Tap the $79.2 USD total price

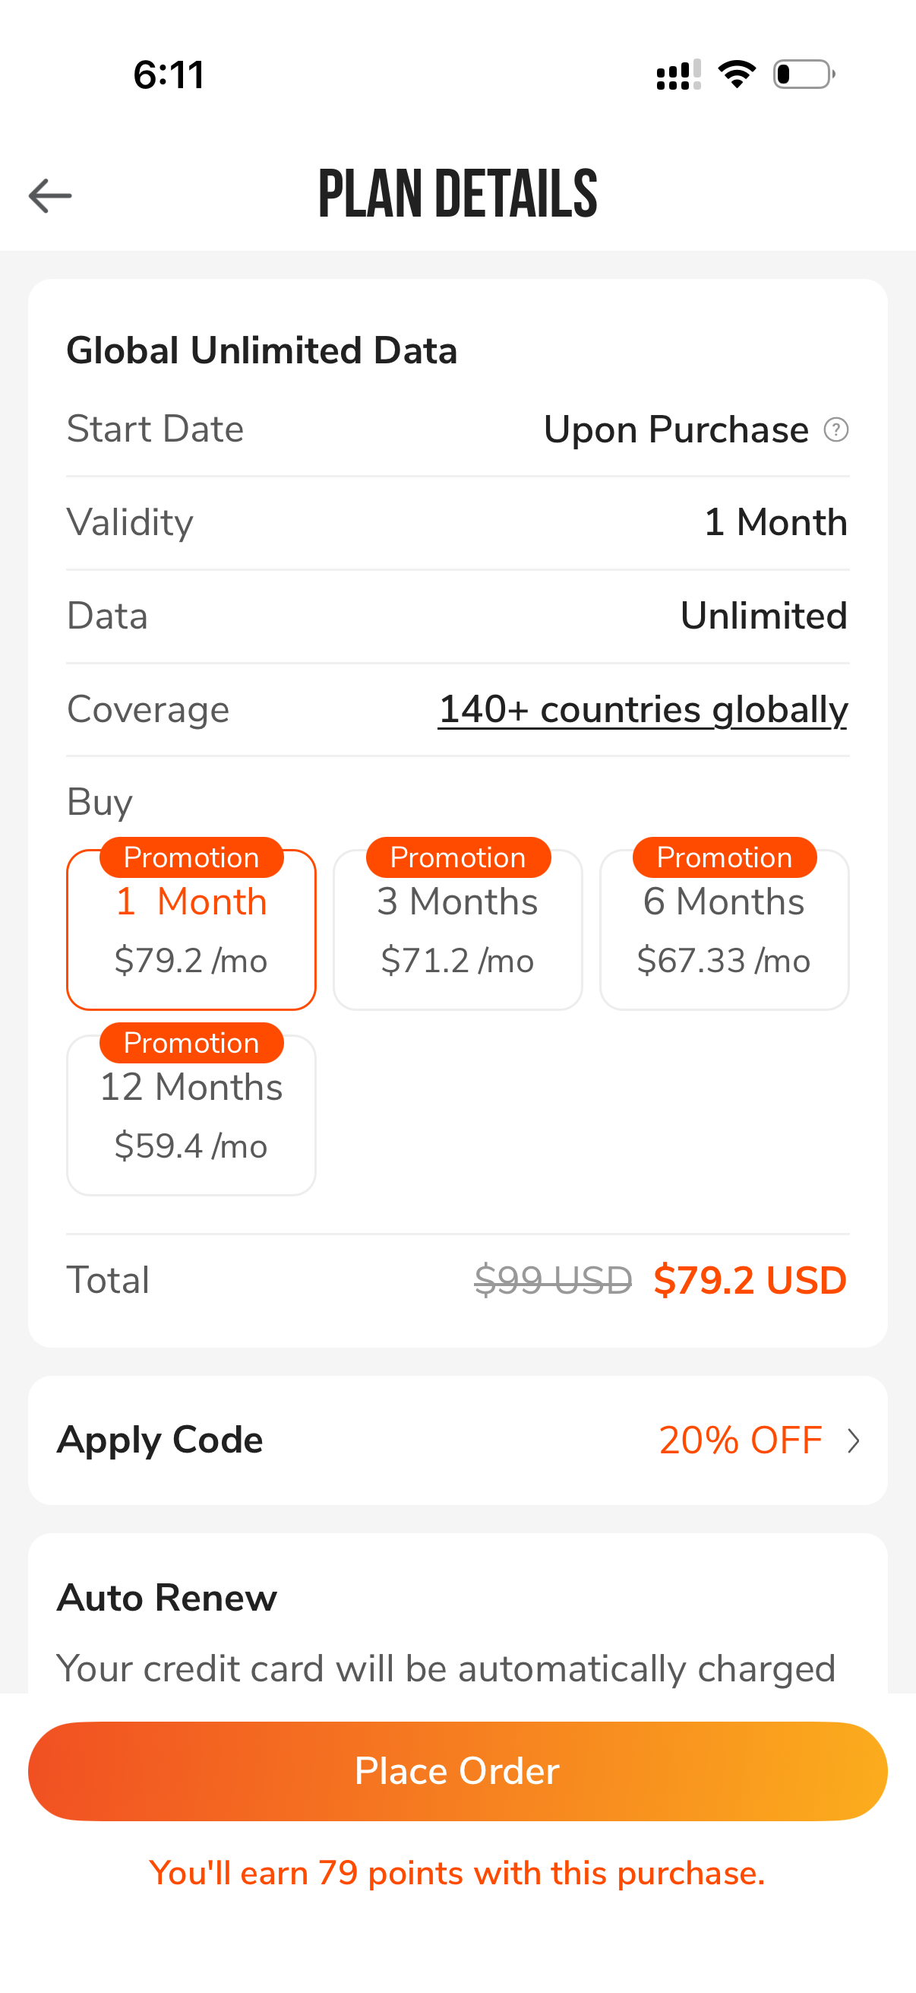coord(750,1280)
